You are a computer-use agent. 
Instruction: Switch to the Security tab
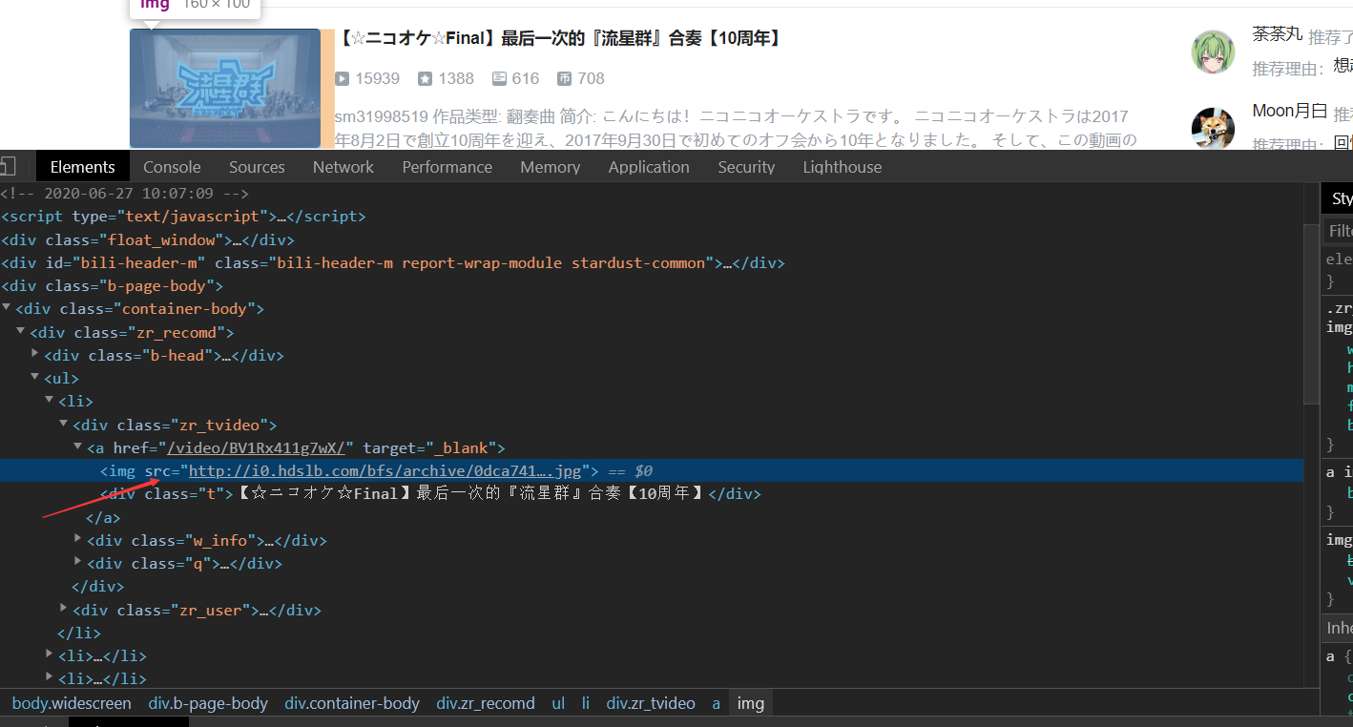tap(746, 167)
